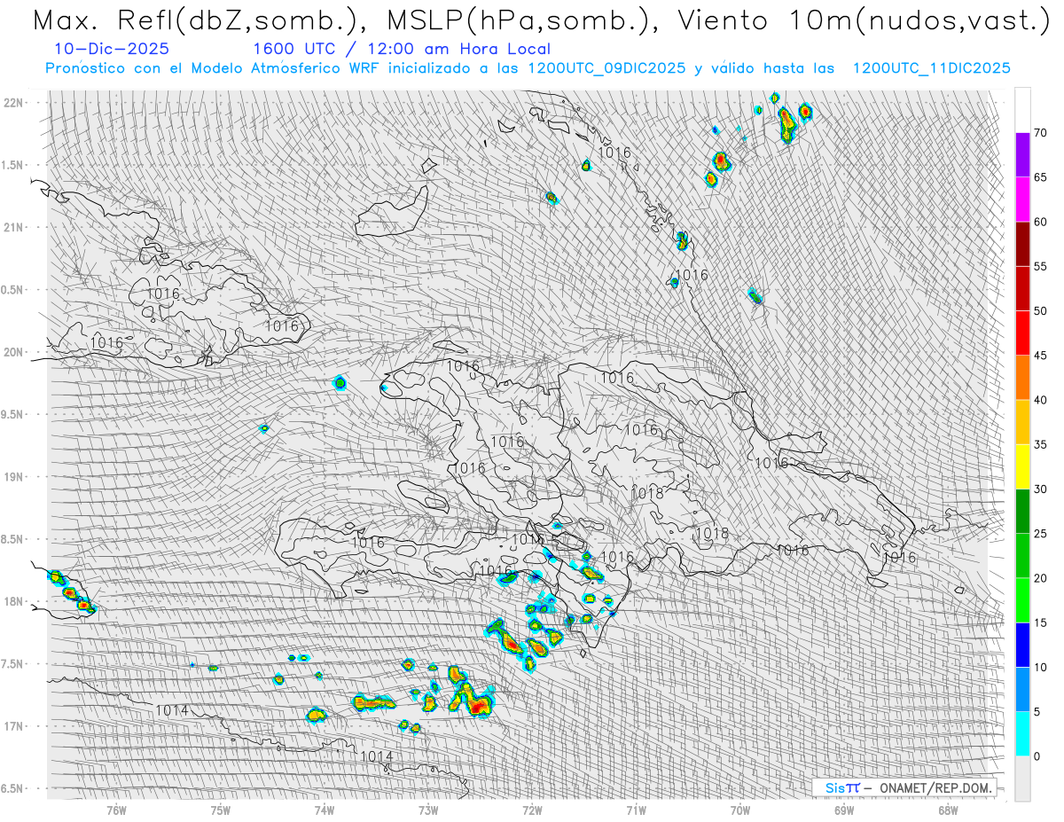This screenshot has height=822, width=1064.
Task: Click the '10' value on the color scale
Action: pyautogui.click(x=1040, y=667)
